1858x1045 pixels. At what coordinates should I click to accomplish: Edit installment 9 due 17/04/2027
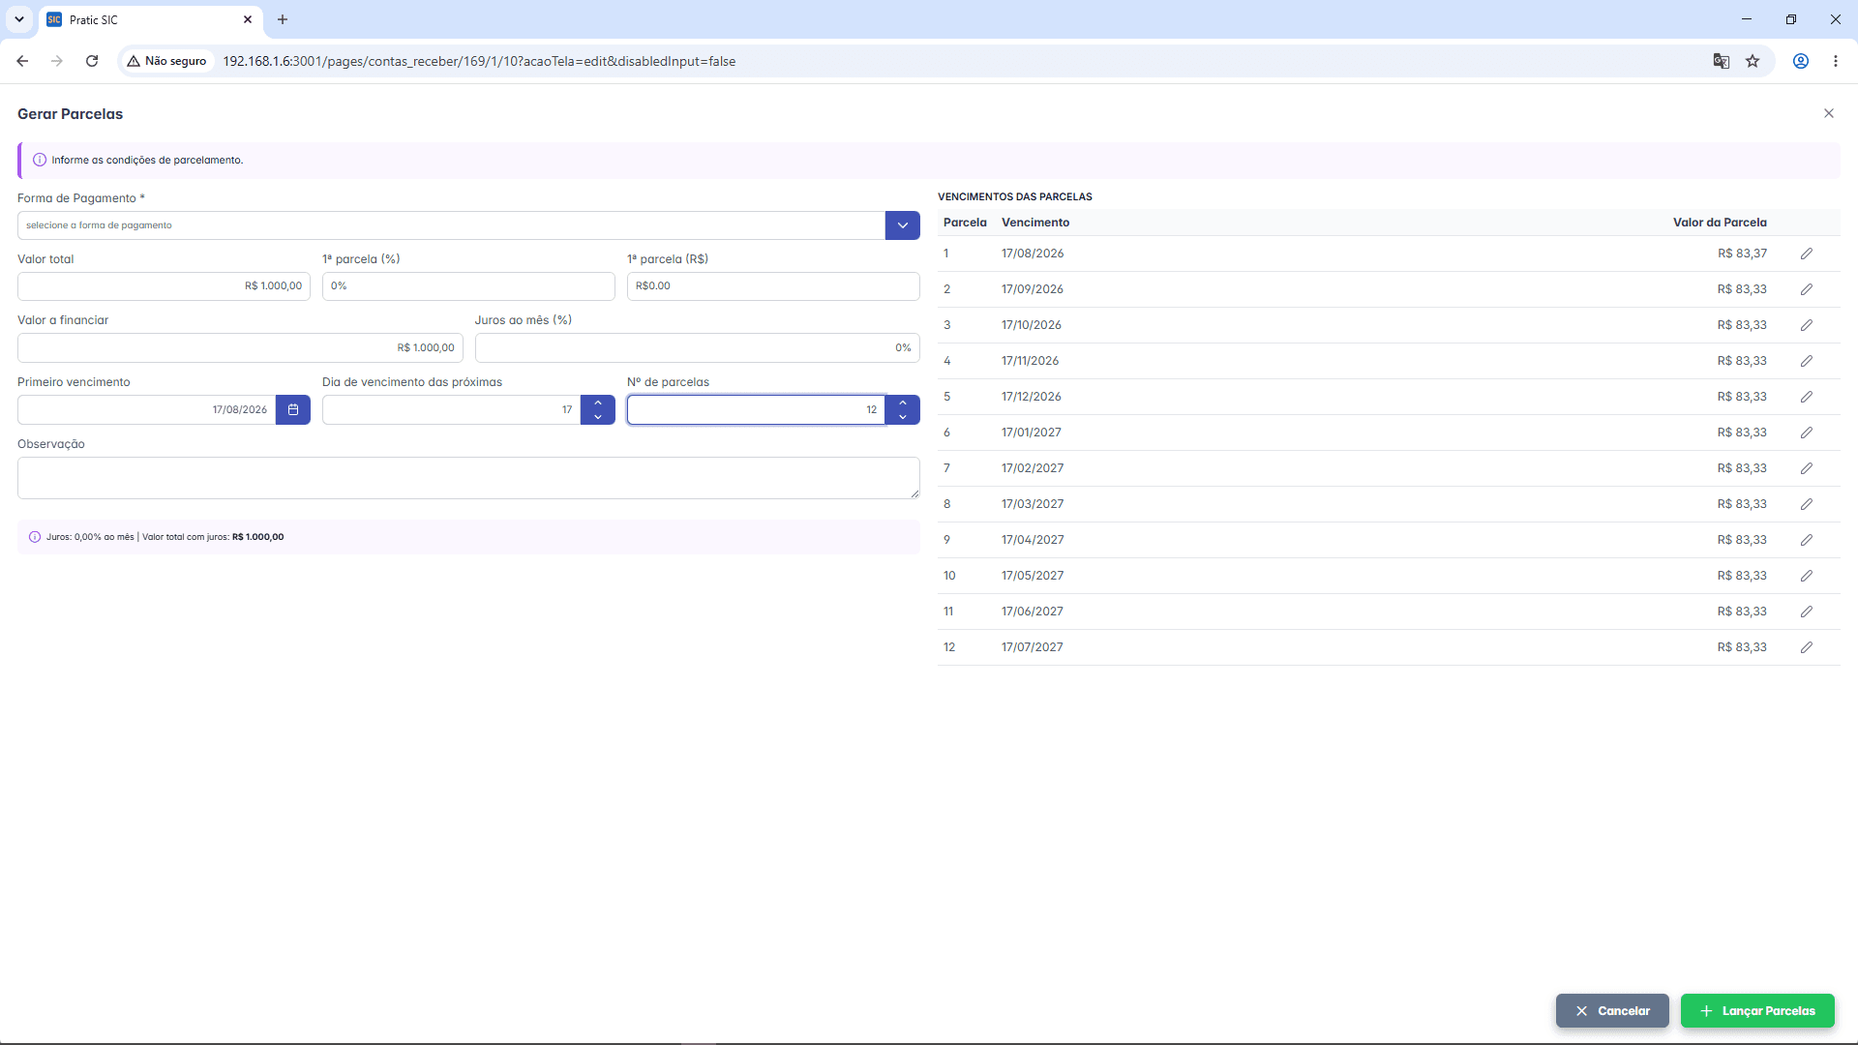(x=1806, y=540)
